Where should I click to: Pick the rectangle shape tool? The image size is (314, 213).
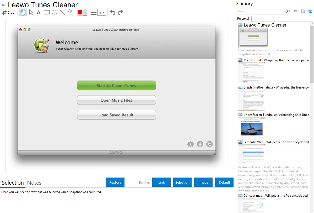(x=46, y=12)
